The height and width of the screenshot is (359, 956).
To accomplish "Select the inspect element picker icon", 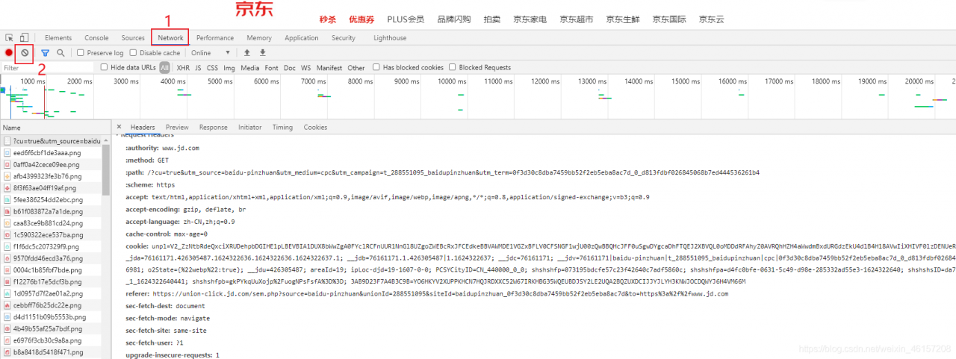I will point(9,37).
